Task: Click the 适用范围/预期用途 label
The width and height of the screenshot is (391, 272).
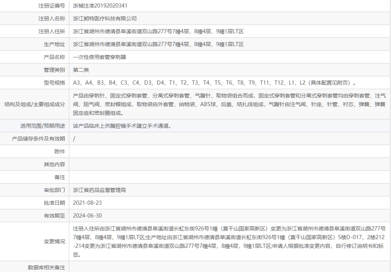Action: click(x=43, y=126)
